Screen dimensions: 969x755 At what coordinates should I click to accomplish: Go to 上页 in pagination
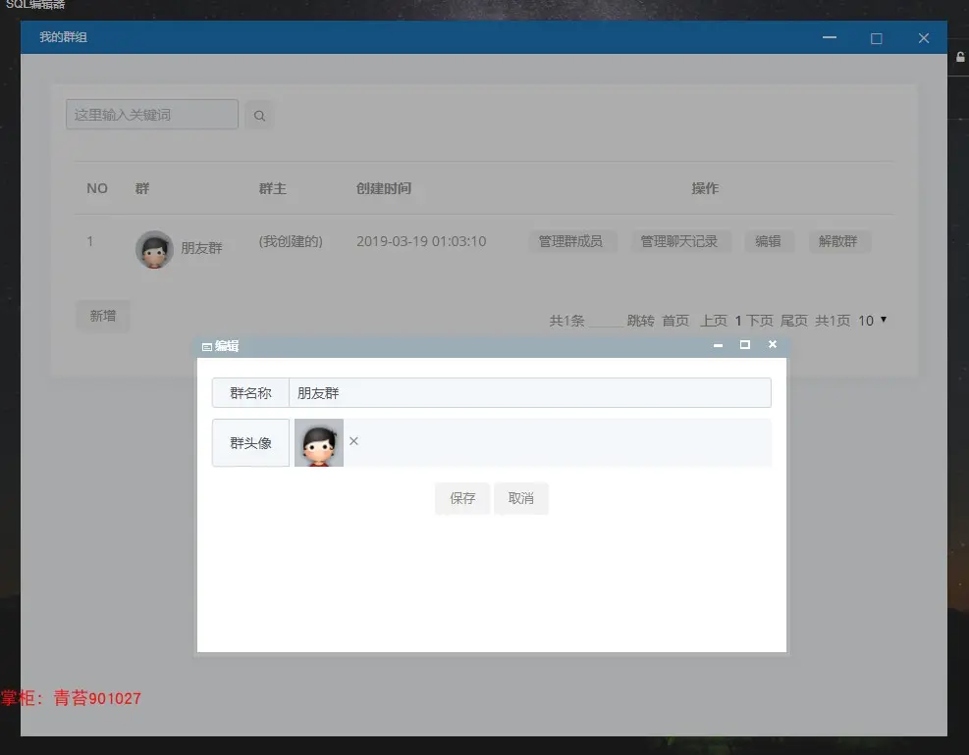(714, 321)
